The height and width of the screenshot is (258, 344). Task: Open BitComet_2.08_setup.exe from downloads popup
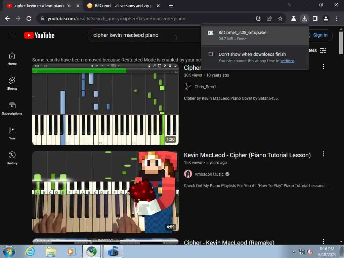255,35
